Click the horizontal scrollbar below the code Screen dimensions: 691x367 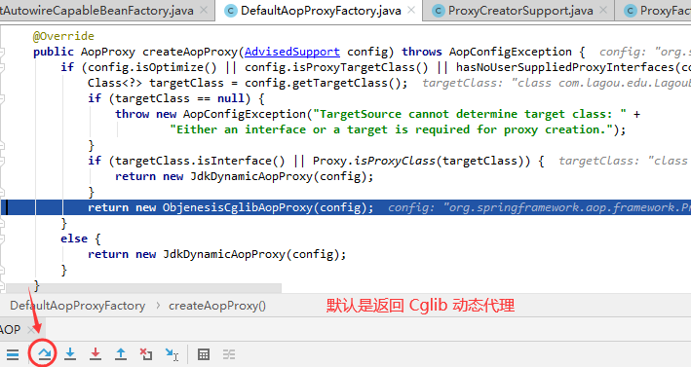(143, 288)
